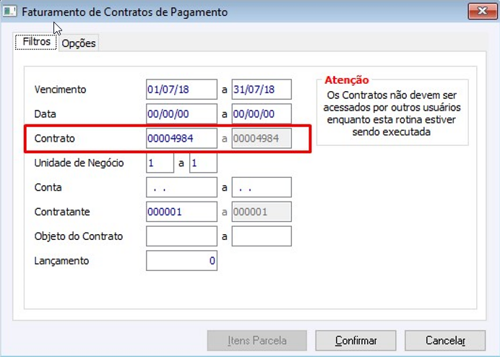Click the Contrato label
The height and width of the screenshot is (357, 500).
click(x=54, y=139)
